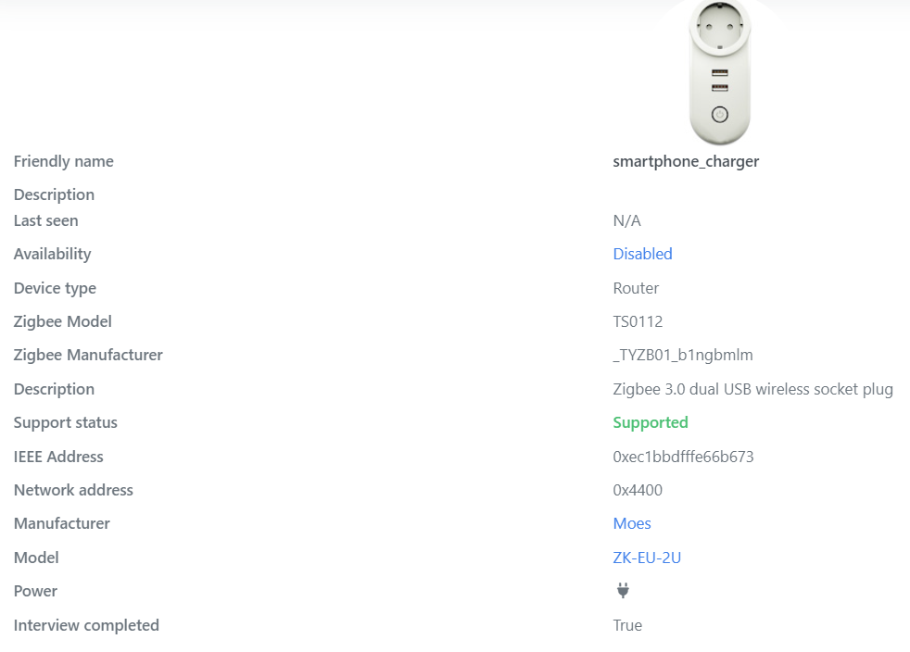
Task: Click the dual USB socket description text
Action: coord(753,389)
